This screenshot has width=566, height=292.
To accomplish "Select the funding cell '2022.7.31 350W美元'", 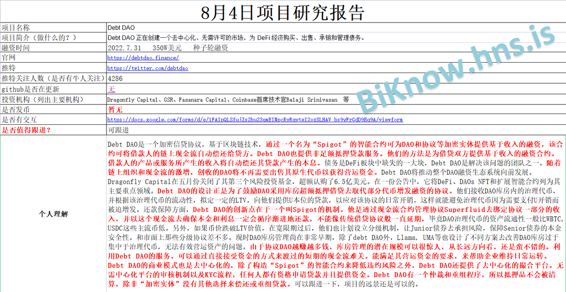I will click(x=336, y=48).
